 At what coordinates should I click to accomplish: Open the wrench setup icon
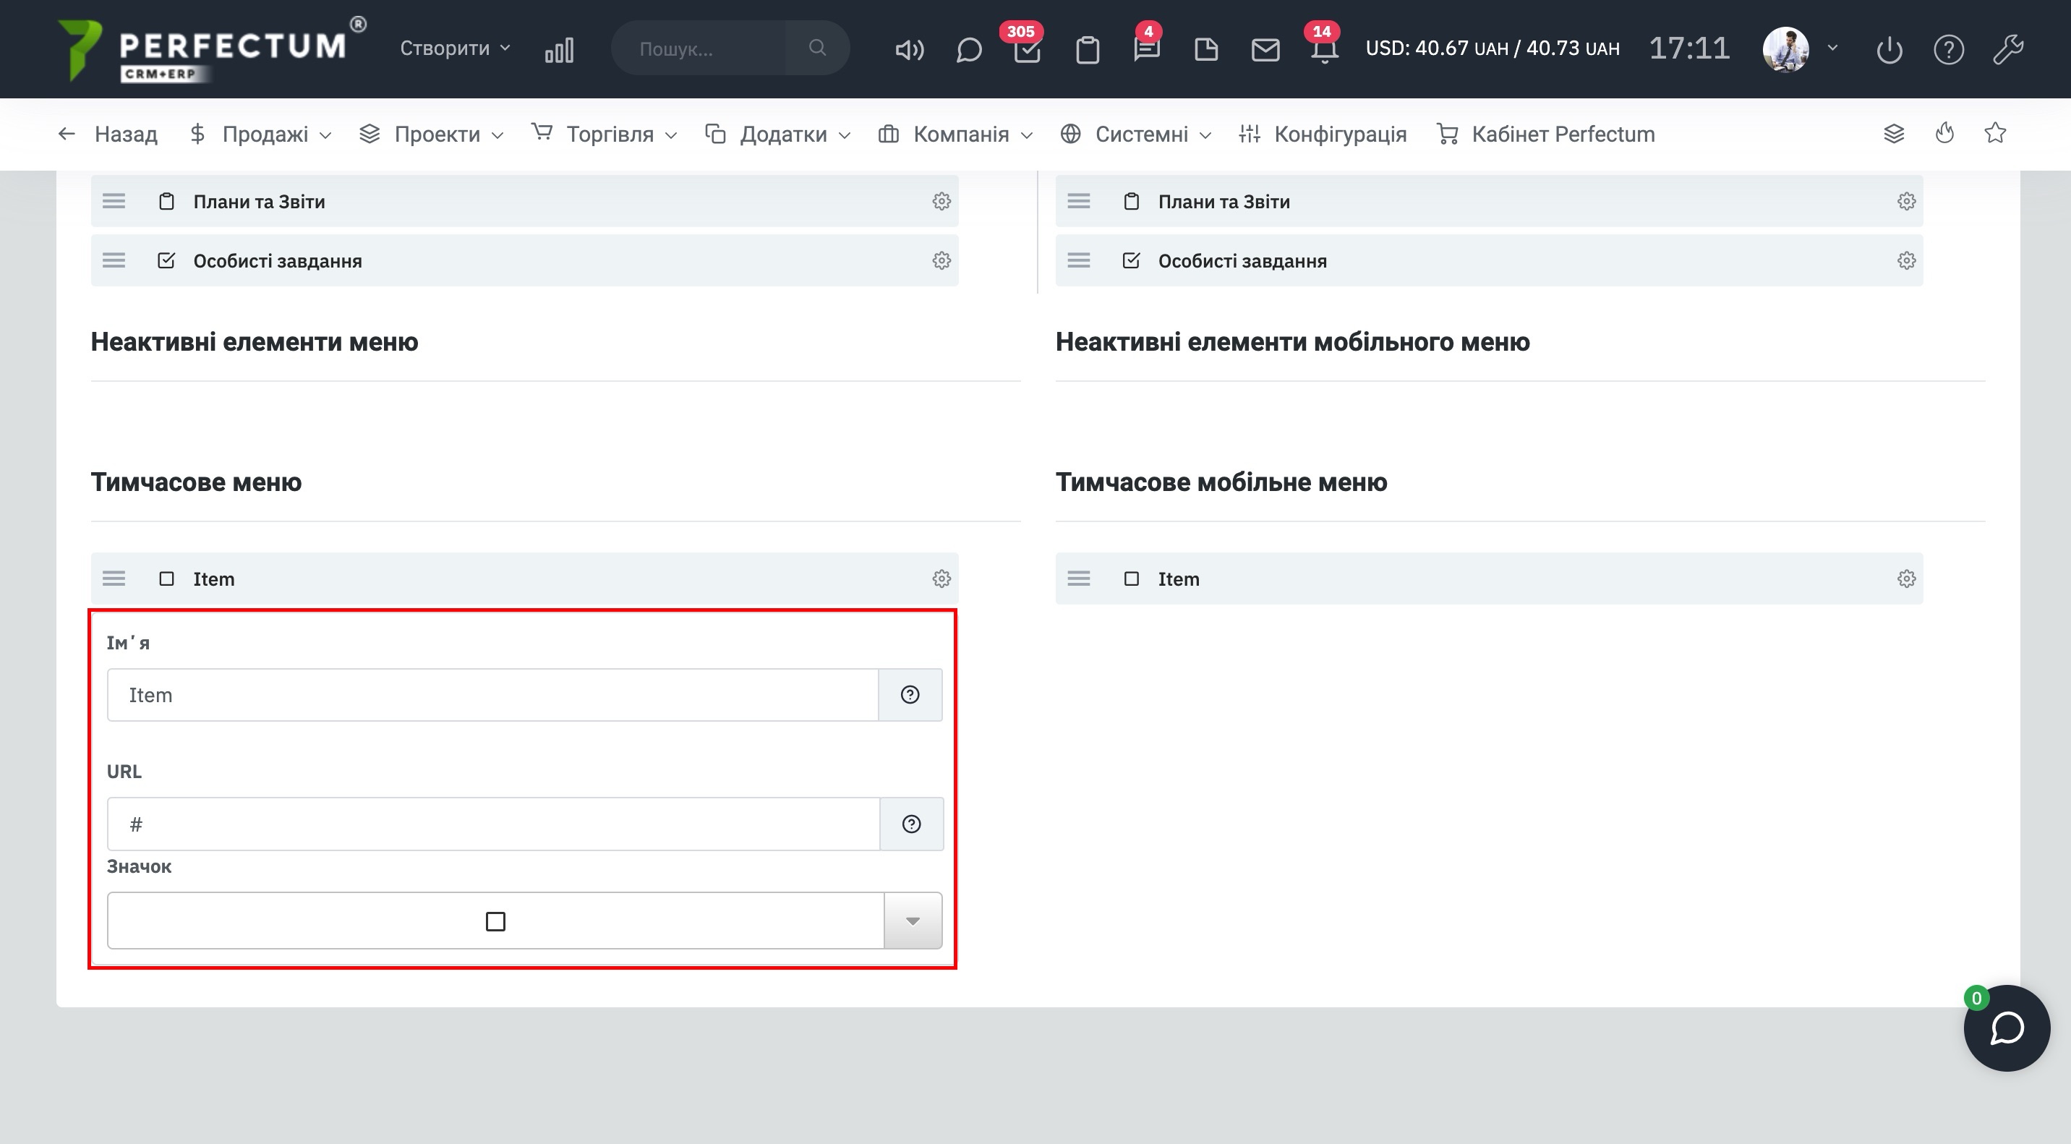click(x=2007, y=50)
